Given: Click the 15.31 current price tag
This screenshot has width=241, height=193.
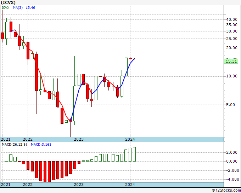Looking at the screenshot, I should pyautogui.click(x=231, y=61).
